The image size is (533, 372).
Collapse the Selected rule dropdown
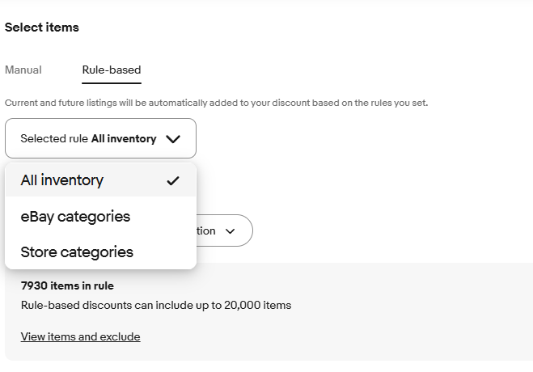tap(100, 138)
